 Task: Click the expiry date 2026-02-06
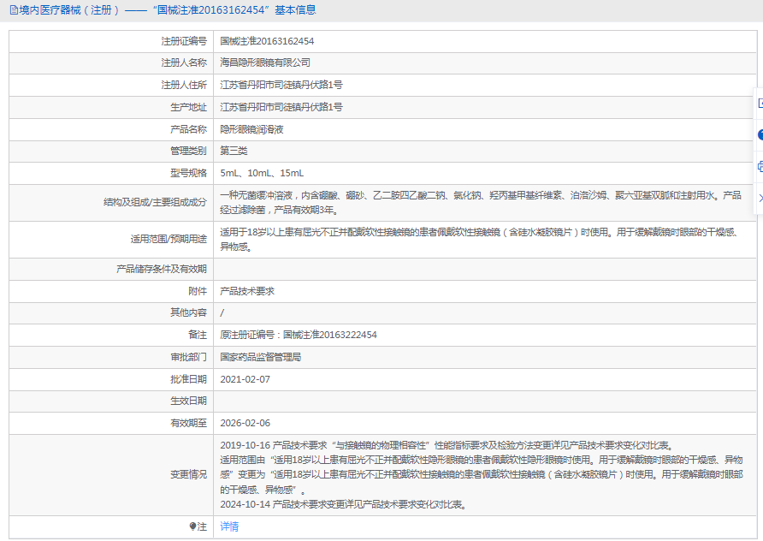point(245,423)
